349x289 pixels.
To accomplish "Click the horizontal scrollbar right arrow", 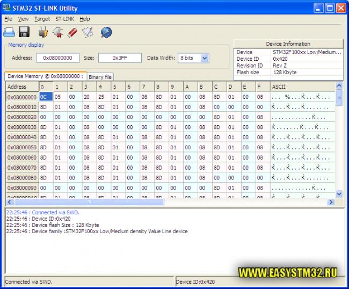I will 331,202.
